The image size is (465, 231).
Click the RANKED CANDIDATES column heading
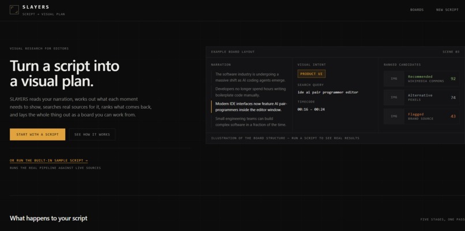click(x=402, y=65)
